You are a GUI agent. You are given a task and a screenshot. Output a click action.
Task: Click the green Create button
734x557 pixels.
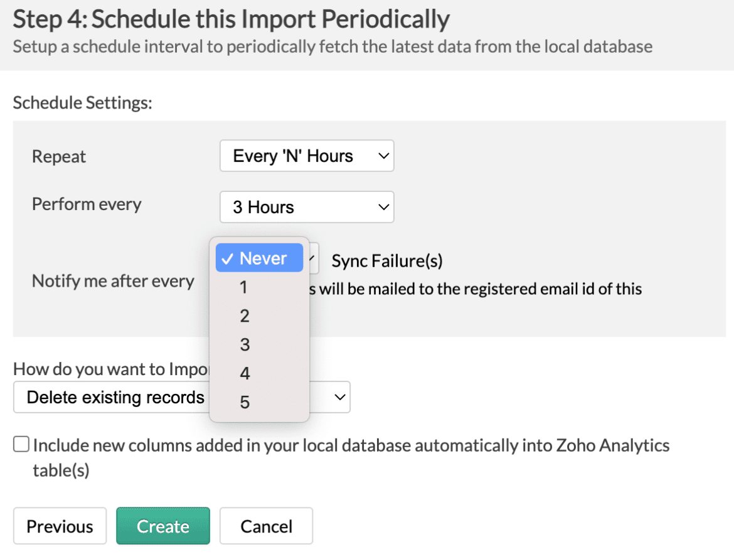click(x=163, y=526)
